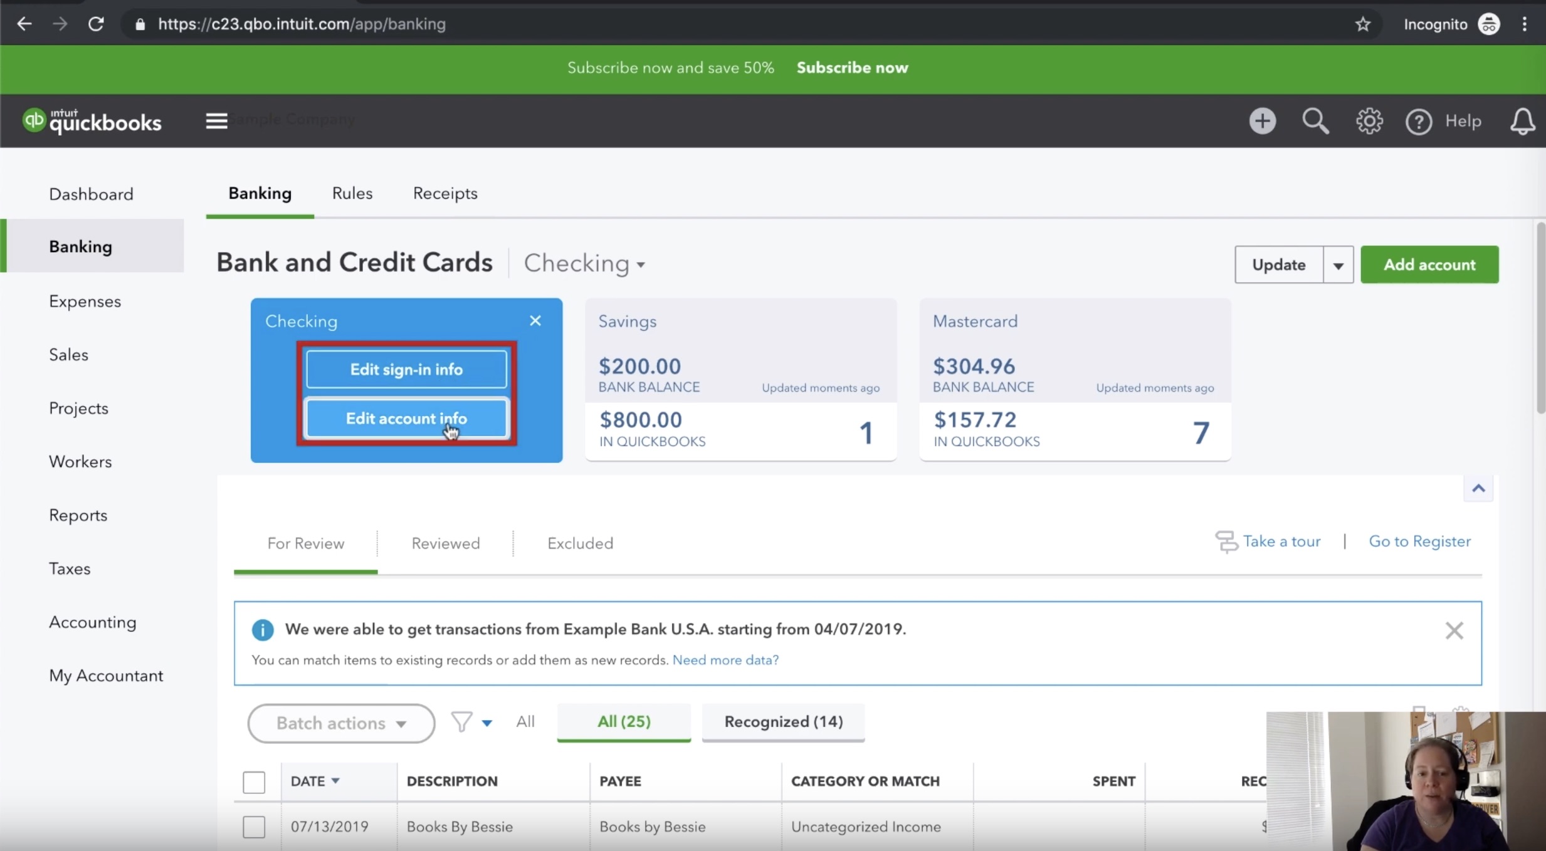
Task: Click the Subscribe now link
Action: click(852, 68)
